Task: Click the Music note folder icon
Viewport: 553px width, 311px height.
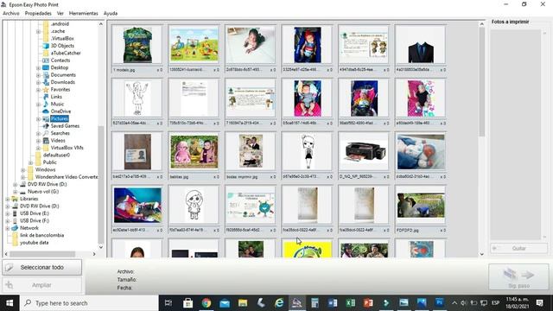Action: coord(46,104)
